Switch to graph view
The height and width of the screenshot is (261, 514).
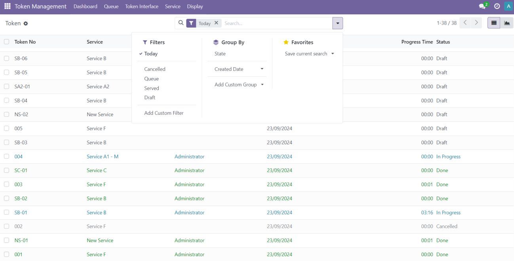click(506, 23)
